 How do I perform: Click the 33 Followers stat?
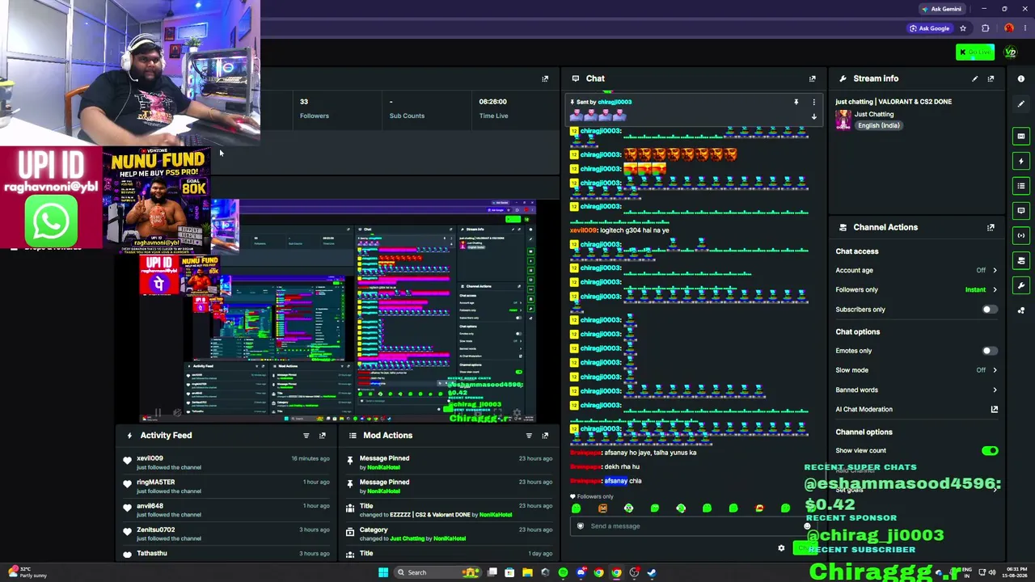click(314, 108)
